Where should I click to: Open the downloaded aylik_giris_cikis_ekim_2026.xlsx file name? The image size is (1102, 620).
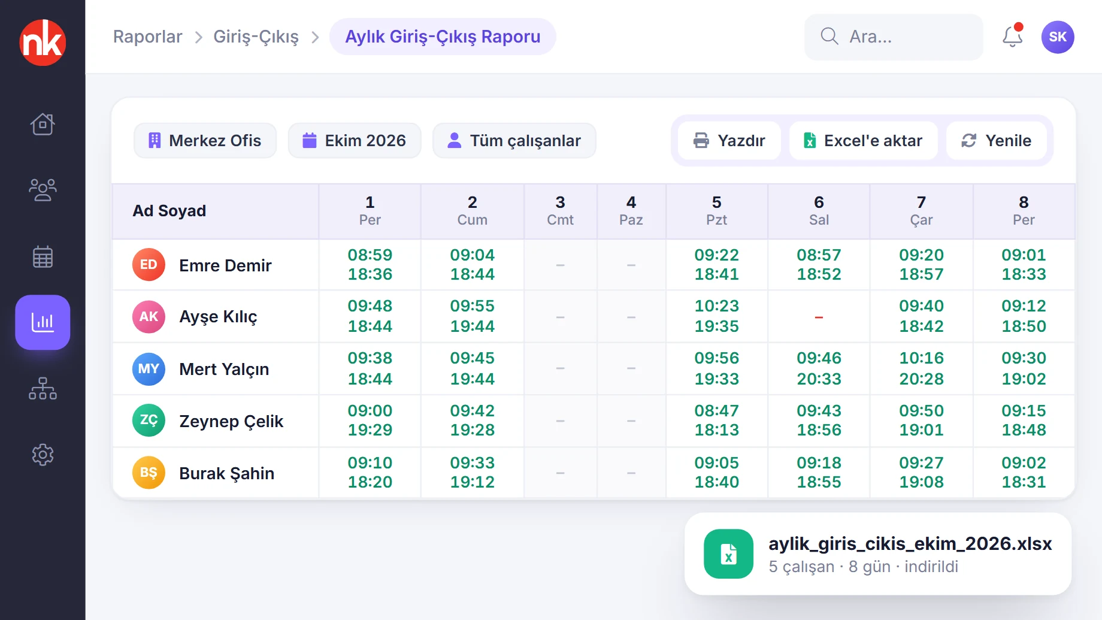pos(910,543)
